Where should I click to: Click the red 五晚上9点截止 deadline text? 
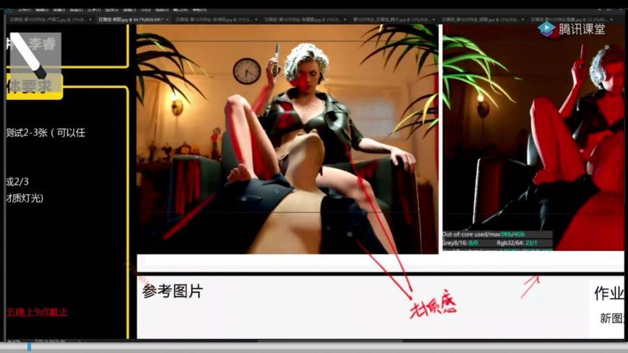click(37, 312)
